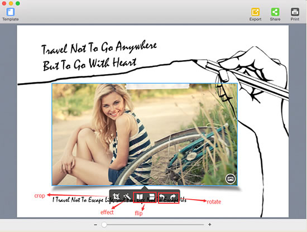Click the Export icon
Image resolution: width=307 pixels, height=232 pixels.
(255, 12)
